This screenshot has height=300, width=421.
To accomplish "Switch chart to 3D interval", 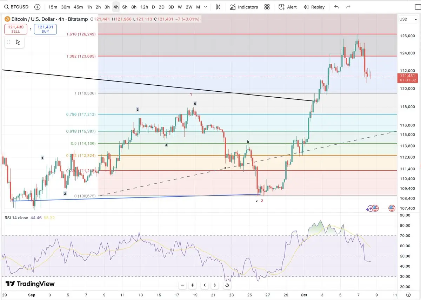I will pos(171,7).
